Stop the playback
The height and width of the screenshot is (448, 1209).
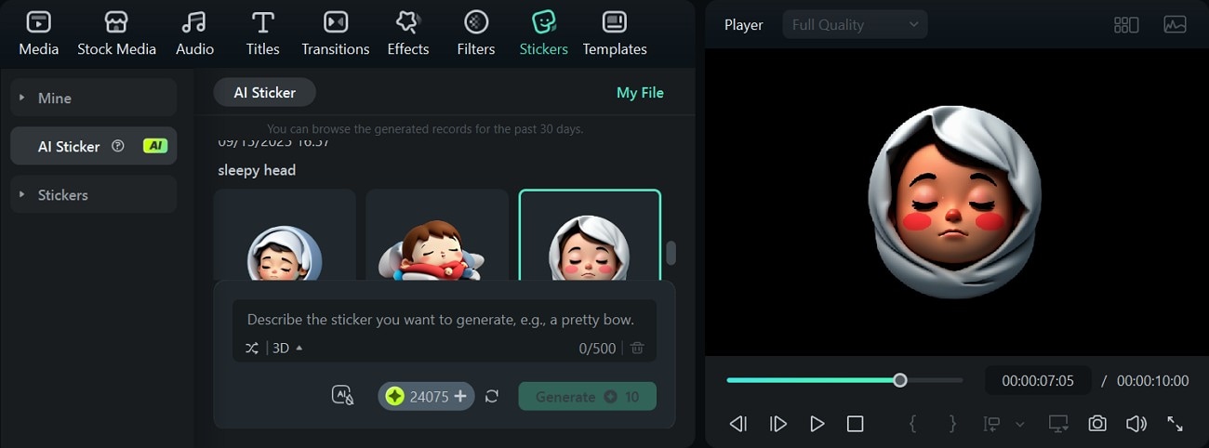tap(855, 424)
